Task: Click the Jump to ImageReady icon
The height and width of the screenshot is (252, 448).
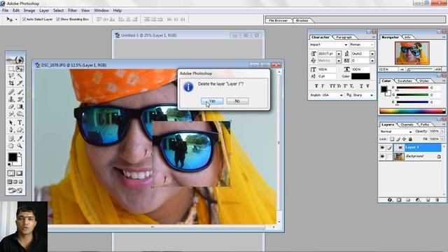Action: (x=15, y=190)
